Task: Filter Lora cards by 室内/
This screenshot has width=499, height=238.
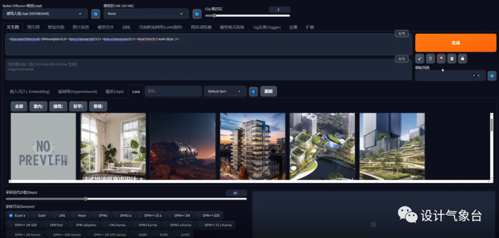Action: 38,107
